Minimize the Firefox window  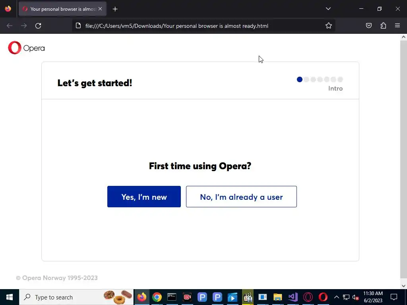pyautogui.click(x=361, y=9)
